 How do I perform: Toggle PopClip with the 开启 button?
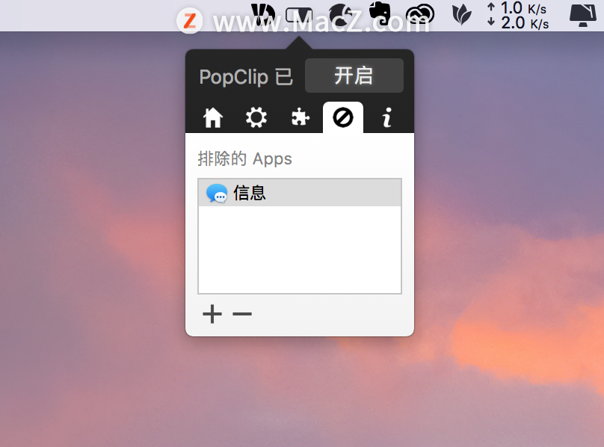point(354,75)
